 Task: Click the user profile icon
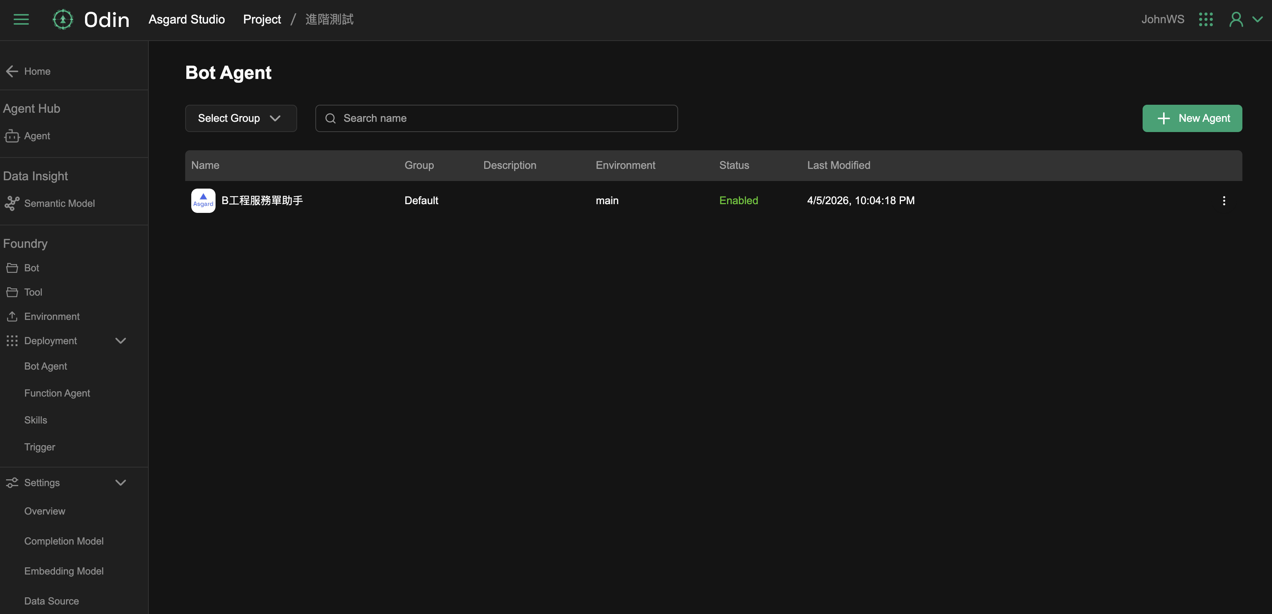click(1236, 19)
